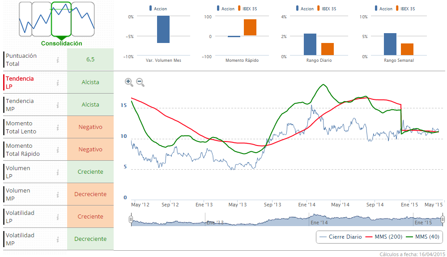Image resolution: width=447 pixels, height=257 pixels.
Task: Click the zoom in magnifier icon
Action: click(x=128, y=82)
